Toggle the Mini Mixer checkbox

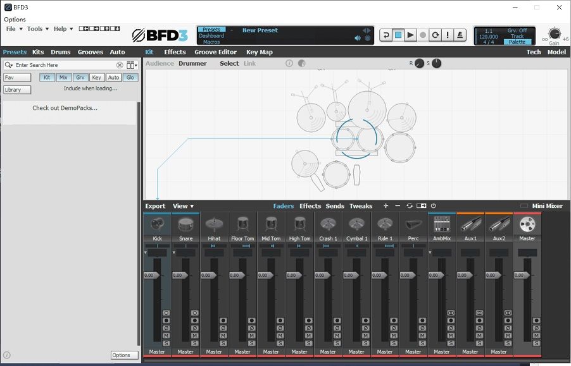tap(524, 205)
